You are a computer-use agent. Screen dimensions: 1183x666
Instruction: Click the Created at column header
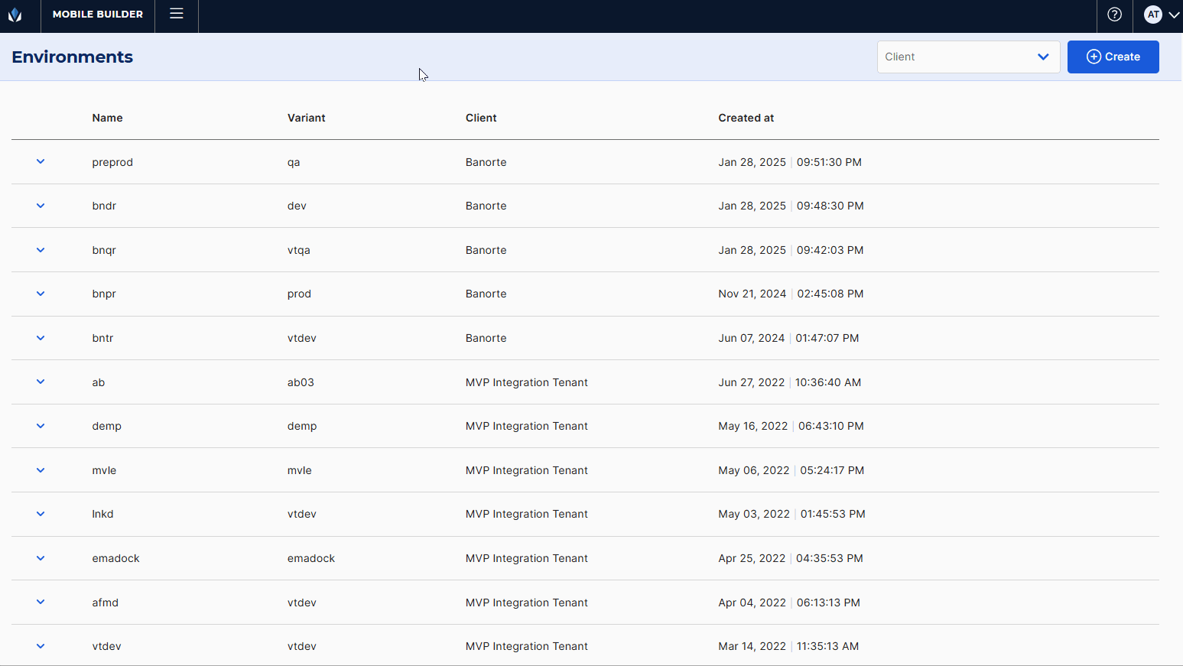(x=746, y=118)
